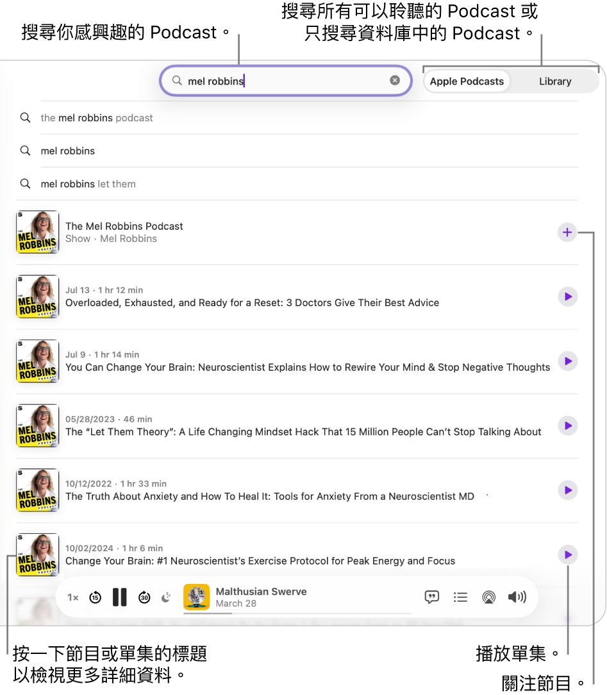607x695 pixels.
Task: Select suggestion 'the mel robbins podcast'
Action: click(x=97, y=117)
